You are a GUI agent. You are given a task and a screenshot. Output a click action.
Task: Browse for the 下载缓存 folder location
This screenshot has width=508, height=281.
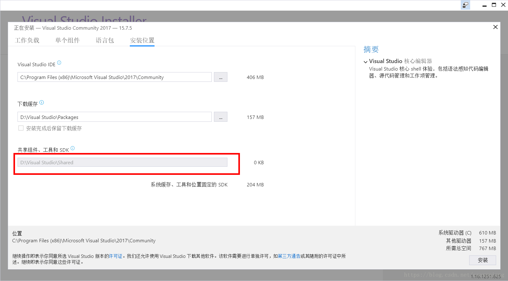[221, 117]
